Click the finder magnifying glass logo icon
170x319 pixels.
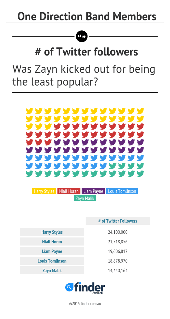[x=69, y=287]
